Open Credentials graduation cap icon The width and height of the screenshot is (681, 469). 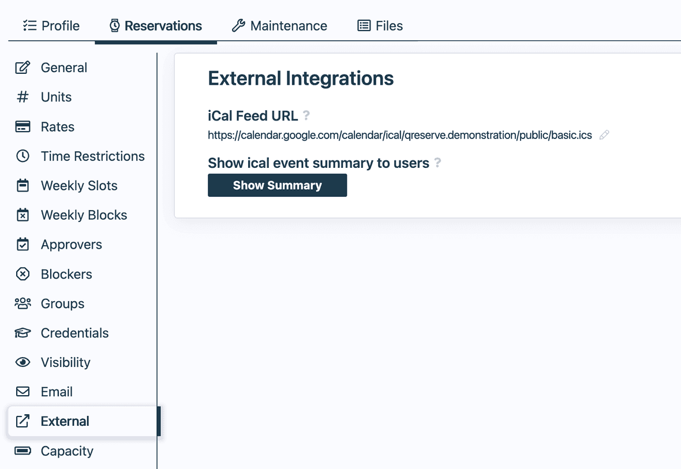pyautogui.click(x=23, y=333)
